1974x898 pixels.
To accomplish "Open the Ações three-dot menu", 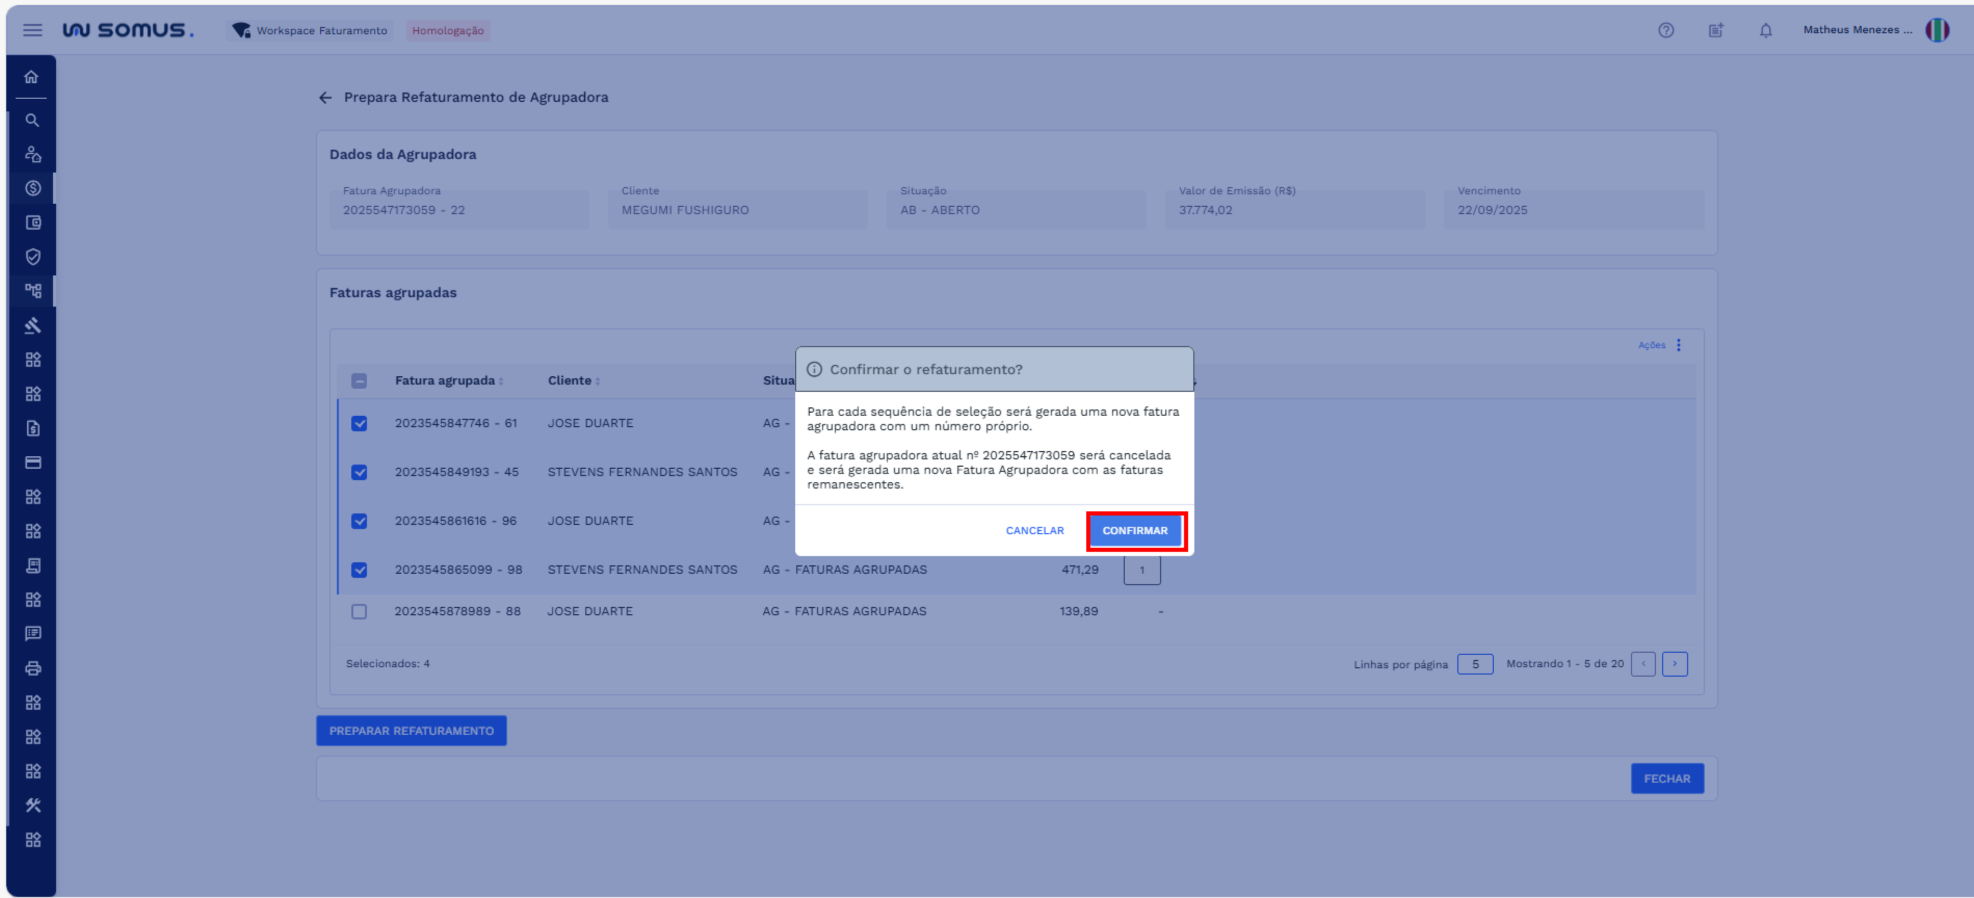I will (1678, 345).
